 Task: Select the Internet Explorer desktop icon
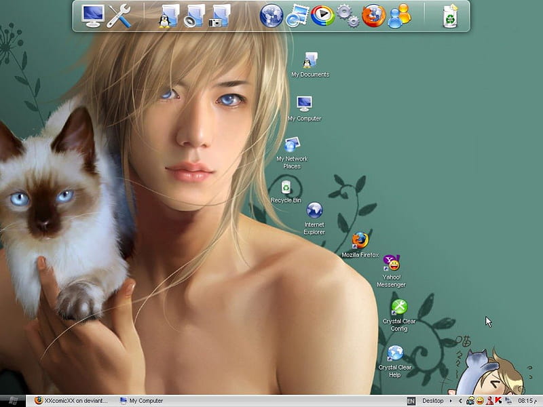[314, 218]
